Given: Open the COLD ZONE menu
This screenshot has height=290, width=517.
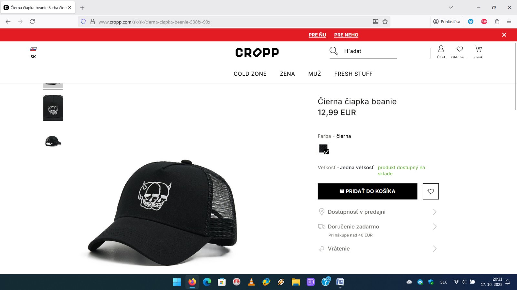Looking at the screenshot, I should tap(250, 74).
